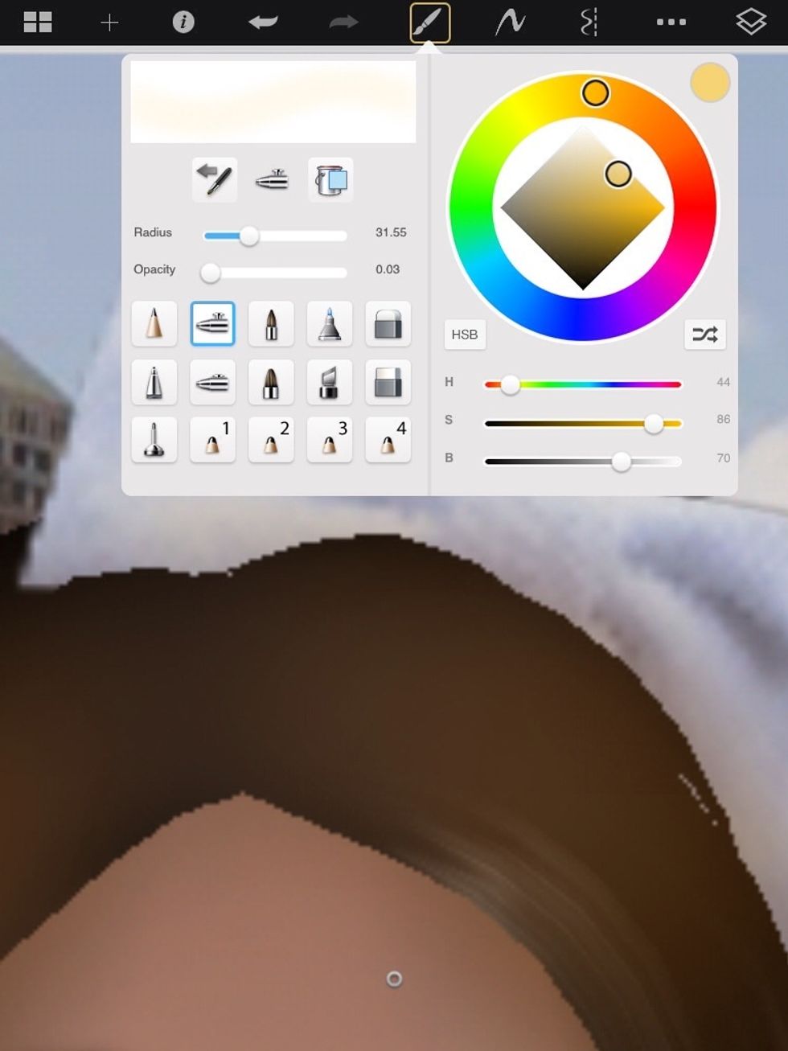
Task: Select the chisel marker brush
Action: (x=330, y=382)
